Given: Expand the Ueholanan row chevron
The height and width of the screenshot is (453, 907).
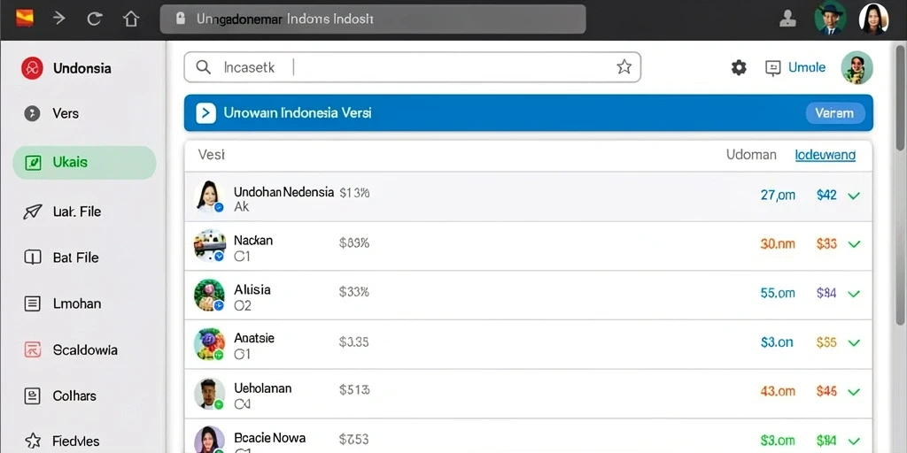Looking at the screenshot, I should coord(853,392).
